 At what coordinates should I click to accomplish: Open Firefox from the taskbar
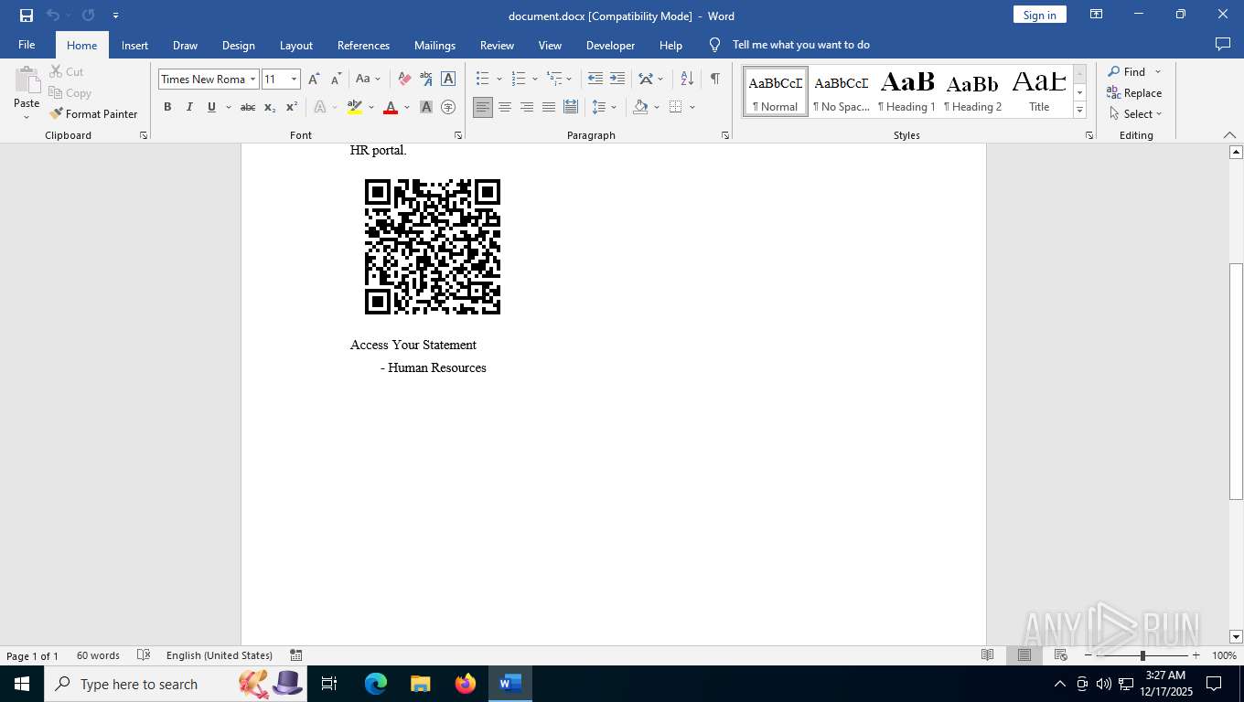[x=466, y=684]
